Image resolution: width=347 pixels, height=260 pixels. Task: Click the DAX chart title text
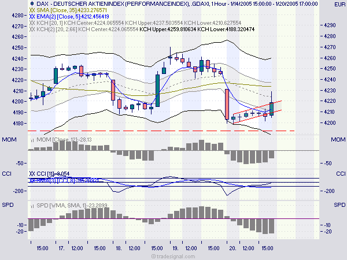177,4
